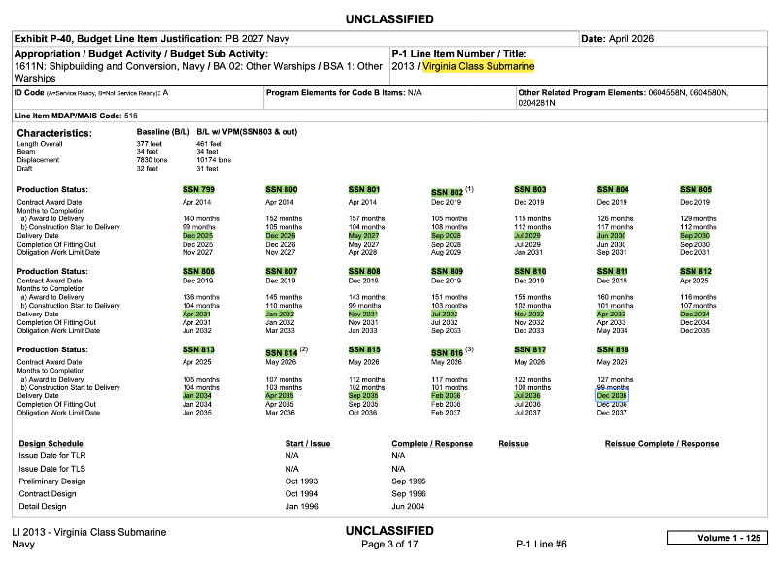Click 'Issue Date for TLR' label
The image size is (777, 564).
tap(52, 455)
